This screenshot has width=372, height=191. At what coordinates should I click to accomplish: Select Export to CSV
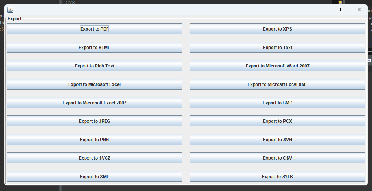tap(278, 158)
